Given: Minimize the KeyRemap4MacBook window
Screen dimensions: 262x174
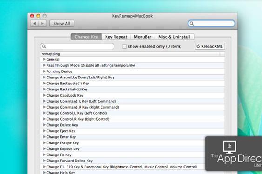Looking at the screenshot, I should click(x=38, y=16).
